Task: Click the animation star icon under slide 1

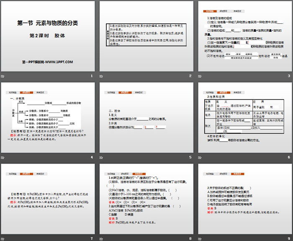Action: coord(4,76)
